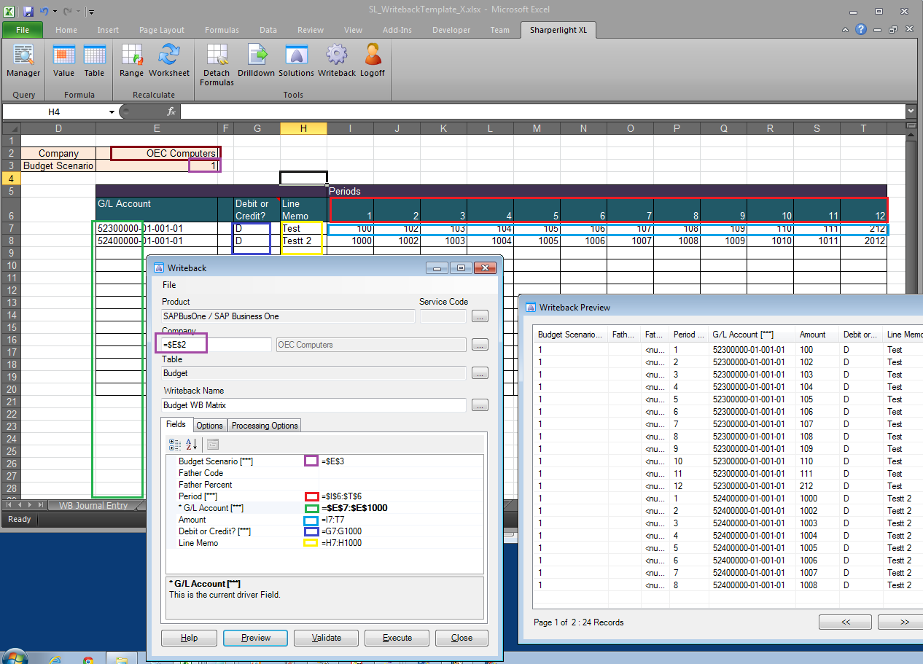Recalculate the Worksheet
923x664 pixels.
[169, 61]
